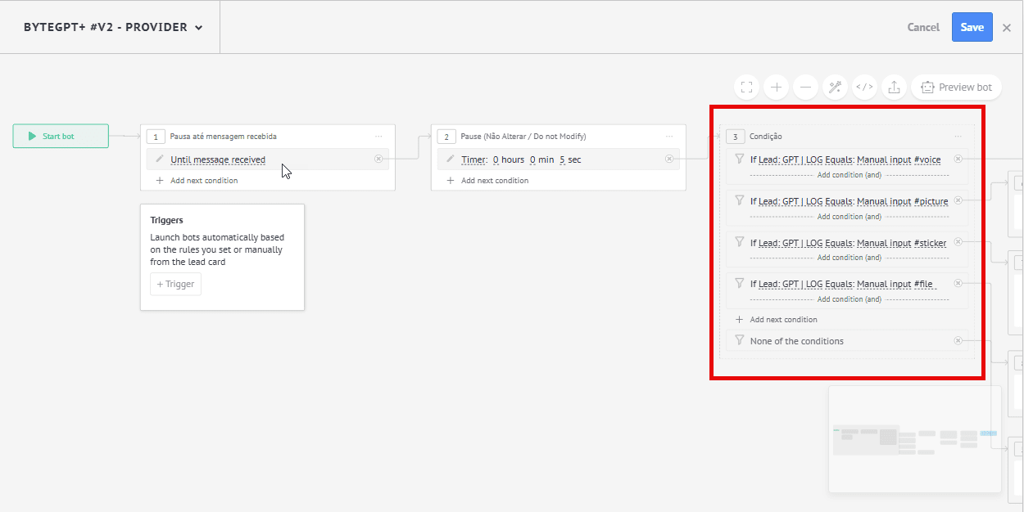The width and height of the screenshot is (1024, 512).
Task: Click Start bot node
Action: (61, 136)
